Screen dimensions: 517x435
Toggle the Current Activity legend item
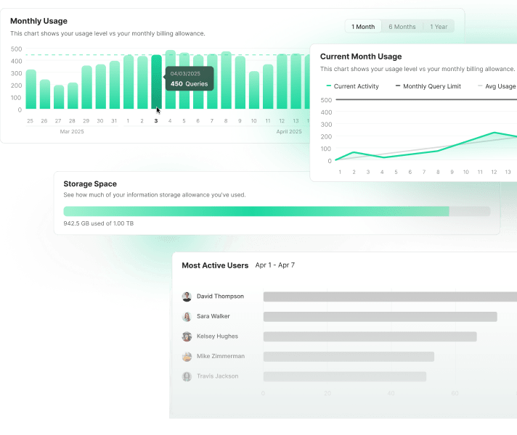352,86
